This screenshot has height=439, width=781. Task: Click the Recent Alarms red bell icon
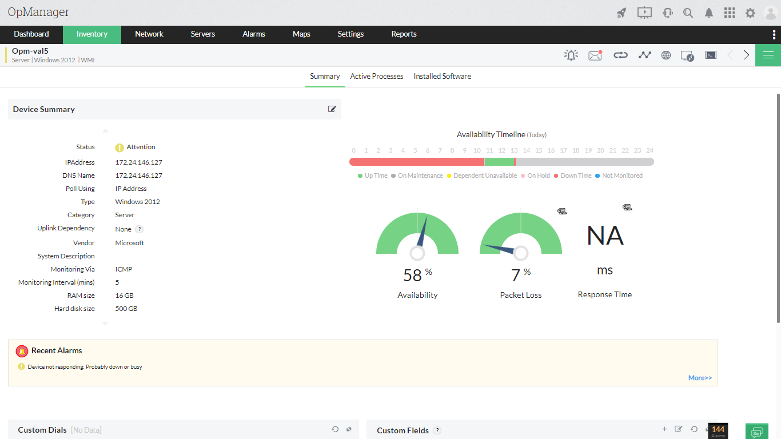click(22, 351)
